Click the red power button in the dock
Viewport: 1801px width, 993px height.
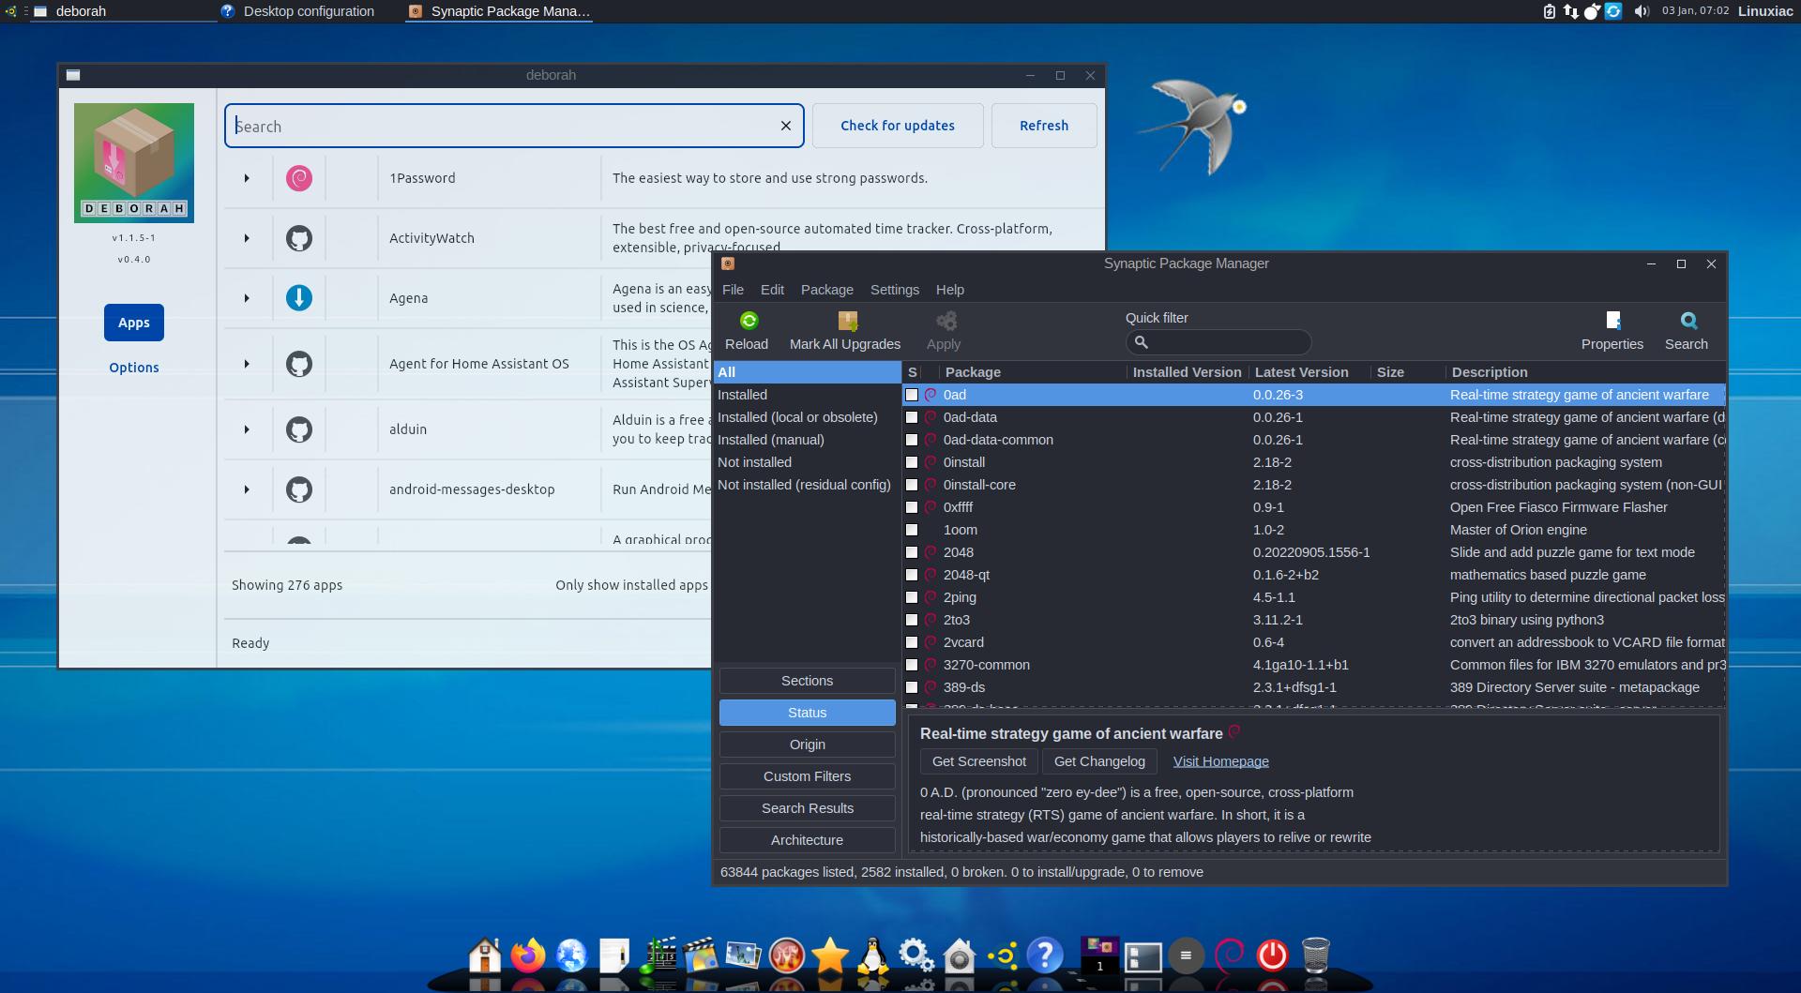point(1272,955)
